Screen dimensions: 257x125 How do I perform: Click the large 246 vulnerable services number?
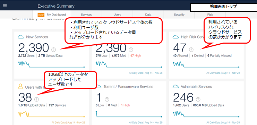coord(183,98)
